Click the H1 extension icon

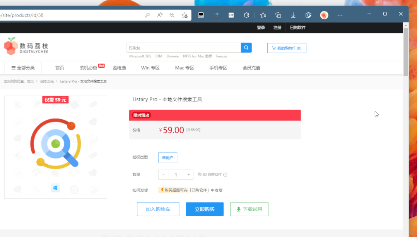[x=231, y=15]
